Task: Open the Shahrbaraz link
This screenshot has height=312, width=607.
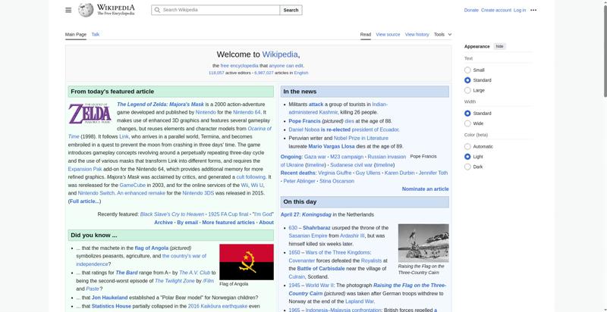Action: (316, 228)
